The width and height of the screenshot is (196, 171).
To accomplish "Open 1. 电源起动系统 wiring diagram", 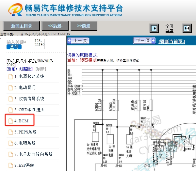I will pos(29,77).
